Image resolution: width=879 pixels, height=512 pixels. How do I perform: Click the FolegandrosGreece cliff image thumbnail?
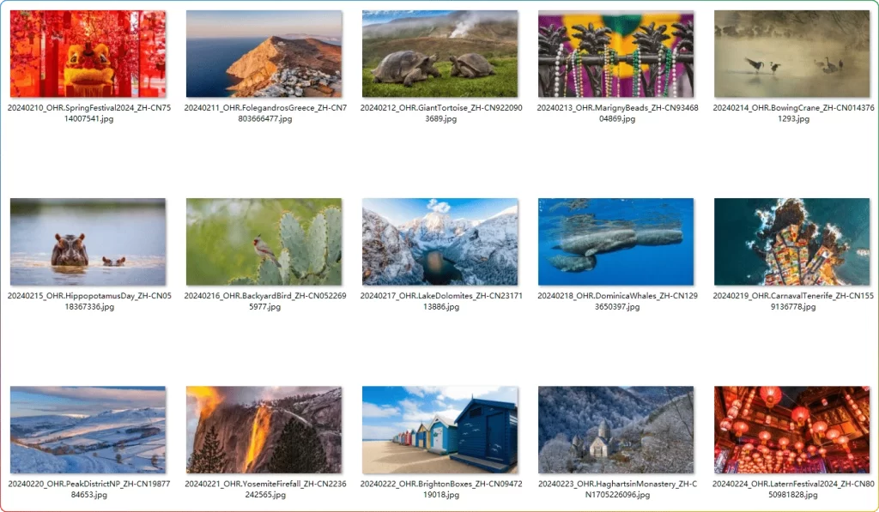(264, 54)
